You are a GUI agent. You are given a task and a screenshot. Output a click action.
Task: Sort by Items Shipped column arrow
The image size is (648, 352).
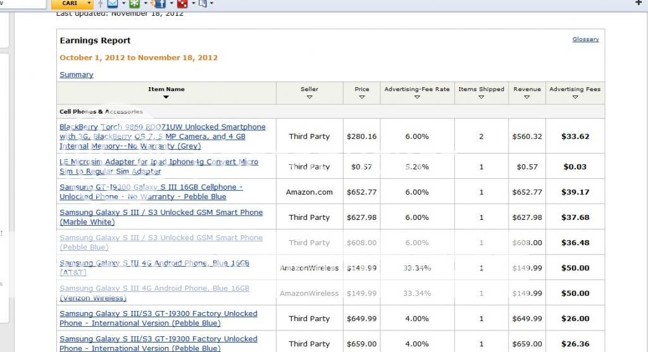(481, 97)
